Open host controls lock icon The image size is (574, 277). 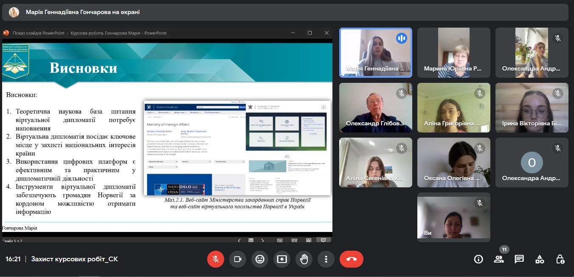[560, 259]
